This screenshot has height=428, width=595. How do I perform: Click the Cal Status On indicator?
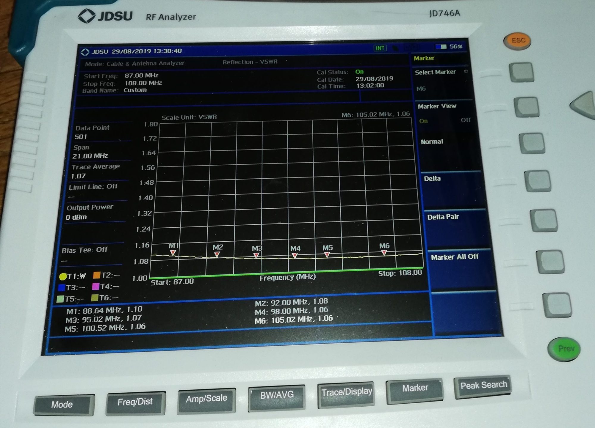click(x=359, y=72)
